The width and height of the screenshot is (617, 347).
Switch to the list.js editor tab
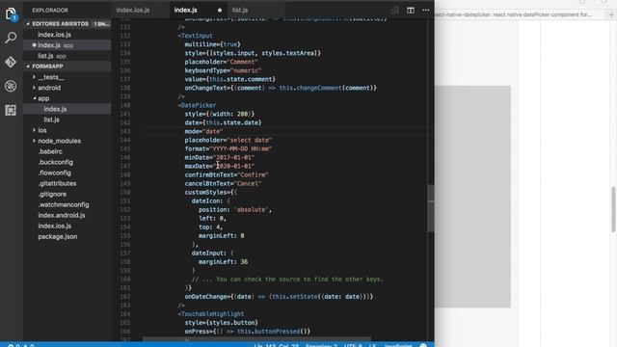coord(240,11)
